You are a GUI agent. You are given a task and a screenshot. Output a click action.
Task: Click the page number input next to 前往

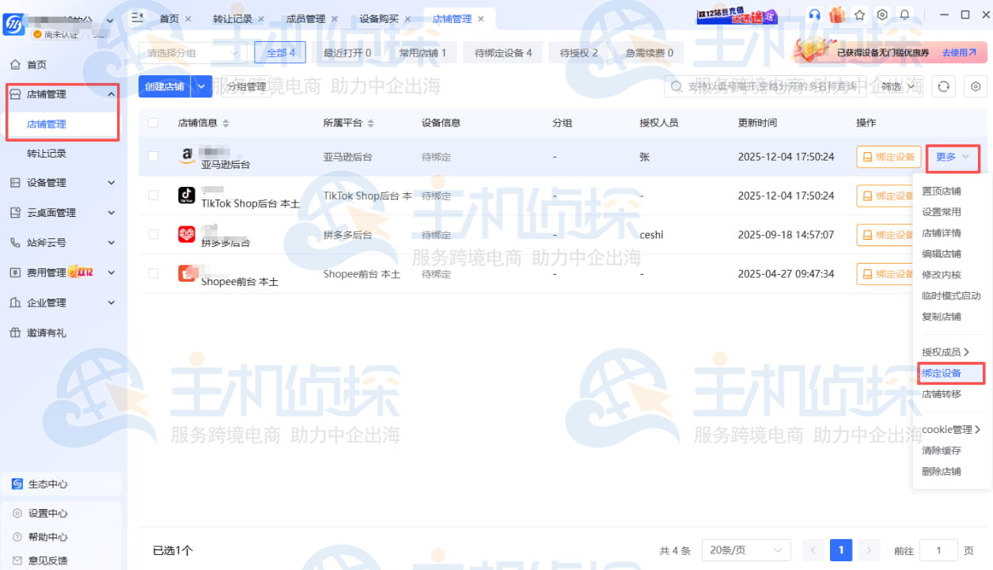938,549
